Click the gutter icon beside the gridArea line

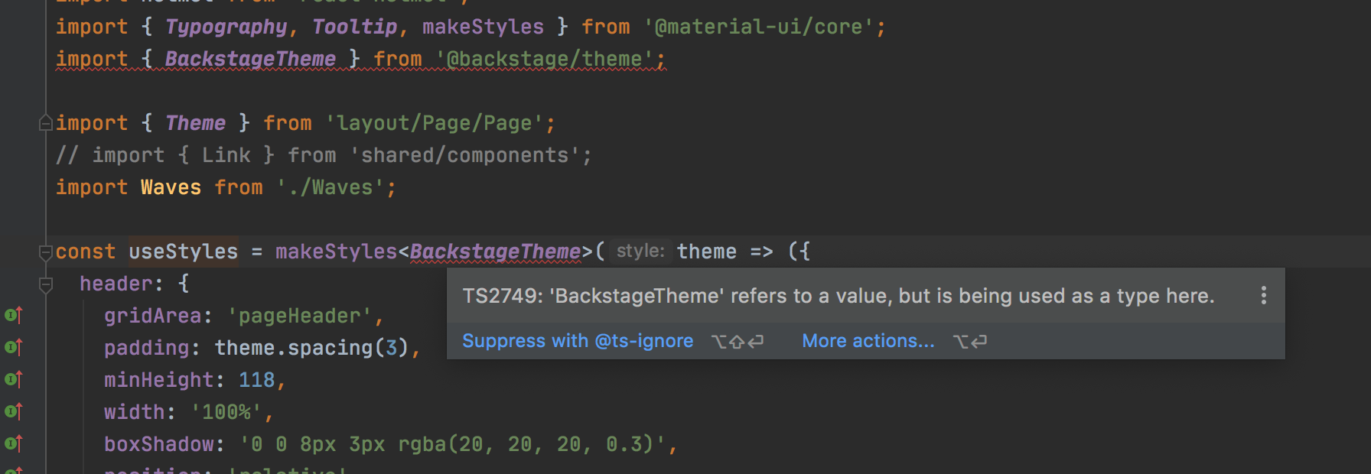10,315
